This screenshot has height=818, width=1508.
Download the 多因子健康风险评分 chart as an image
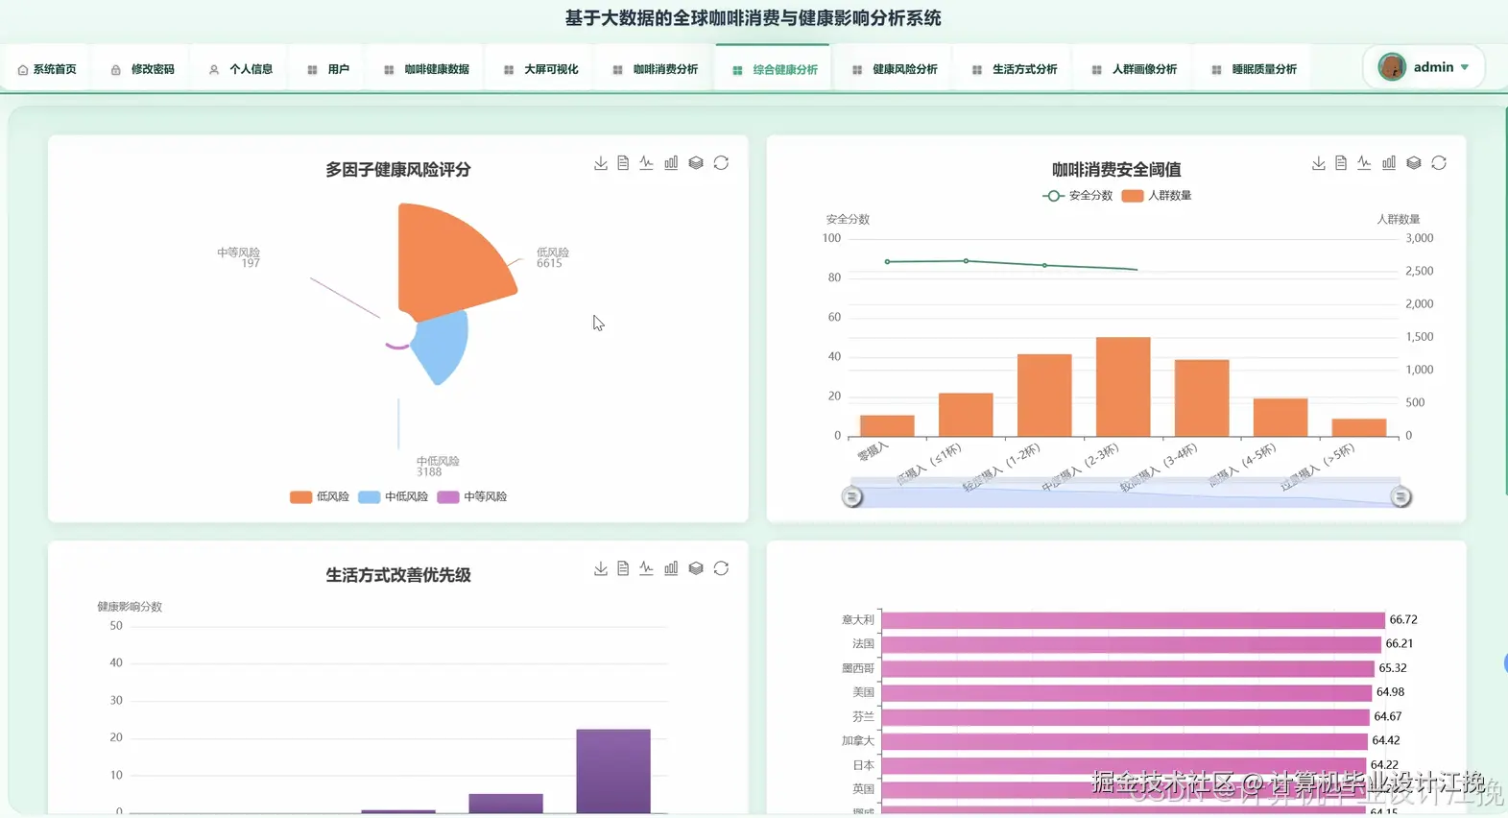coord(601,163)
